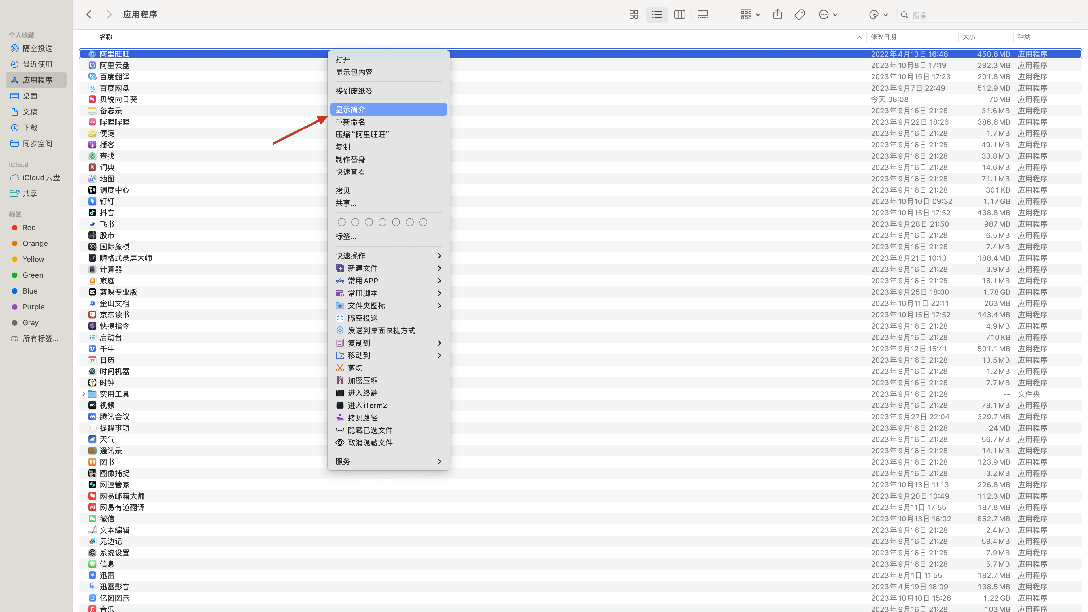Click the search field
The width and height of the screenshot is (1088, 612).
988,15
